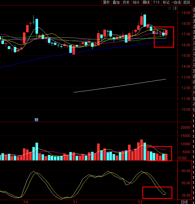The width and height of the screenshot is (195, 204).
Task: Open F10 company information
Action: tap(156, 3)
